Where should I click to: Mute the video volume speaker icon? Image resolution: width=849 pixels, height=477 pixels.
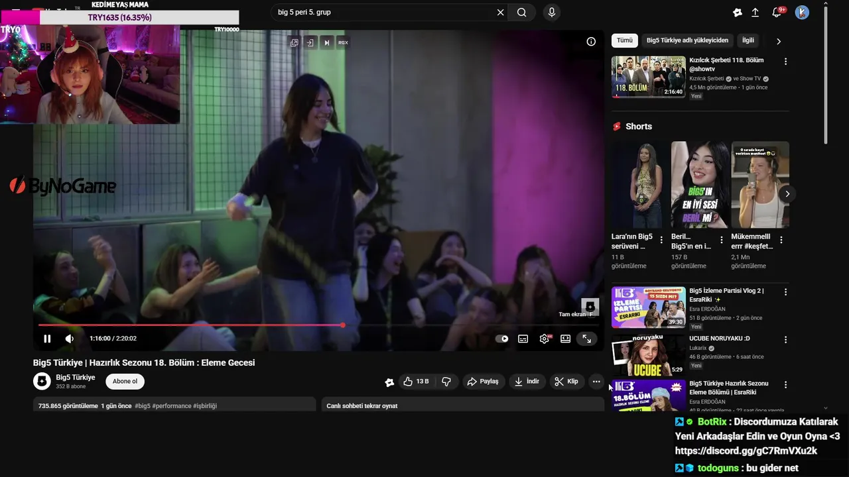click(x=69, y=339)
